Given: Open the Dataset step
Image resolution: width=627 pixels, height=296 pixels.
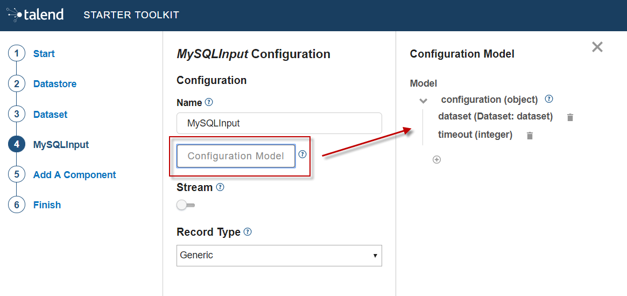Looking at the screenshot, I should 50,115.
